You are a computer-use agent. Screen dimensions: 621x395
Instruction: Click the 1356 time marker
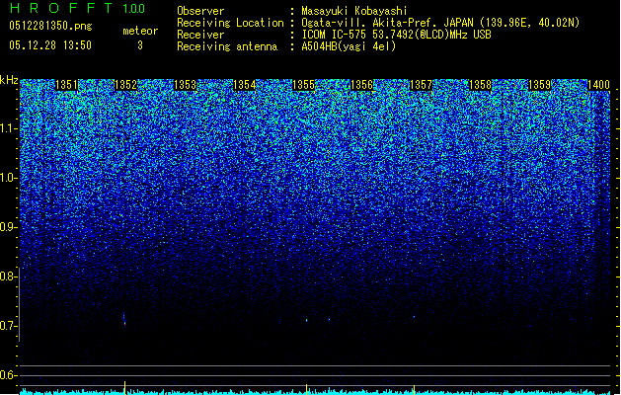coord(362,85)
